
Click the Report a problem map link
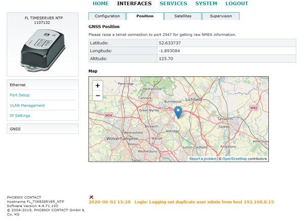(x=203, y=159)
